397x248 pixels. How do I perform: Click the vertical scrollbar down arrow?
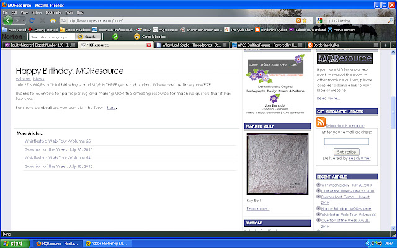click(393, 228)
